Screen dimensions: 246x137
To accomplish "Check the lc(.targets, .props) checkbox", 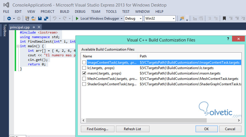I will coord(84,68).
